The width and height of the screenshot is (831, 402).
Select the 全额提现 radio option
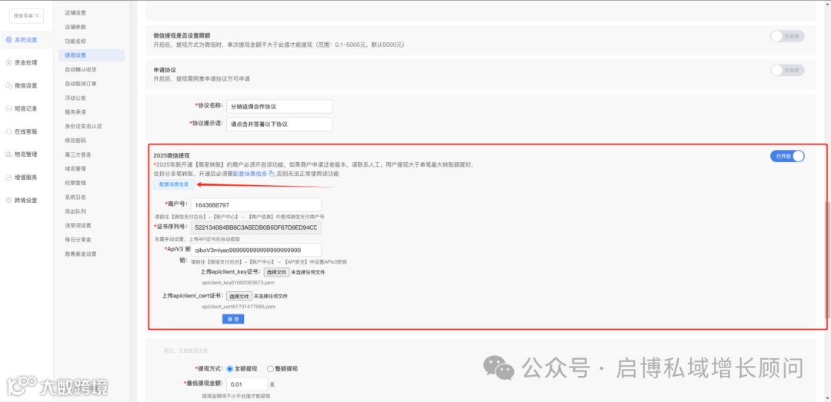tap(229, 369)
